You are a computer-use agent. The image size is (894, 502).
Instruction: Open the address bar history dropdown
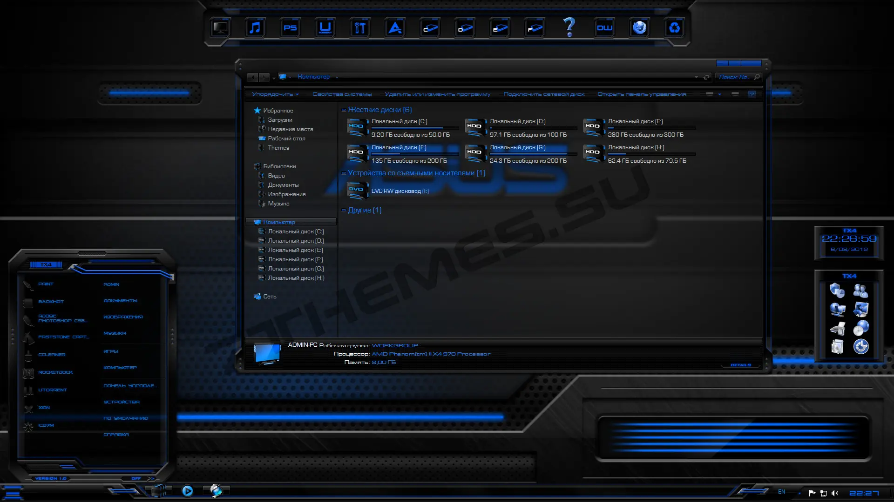(x=696, y=77)
